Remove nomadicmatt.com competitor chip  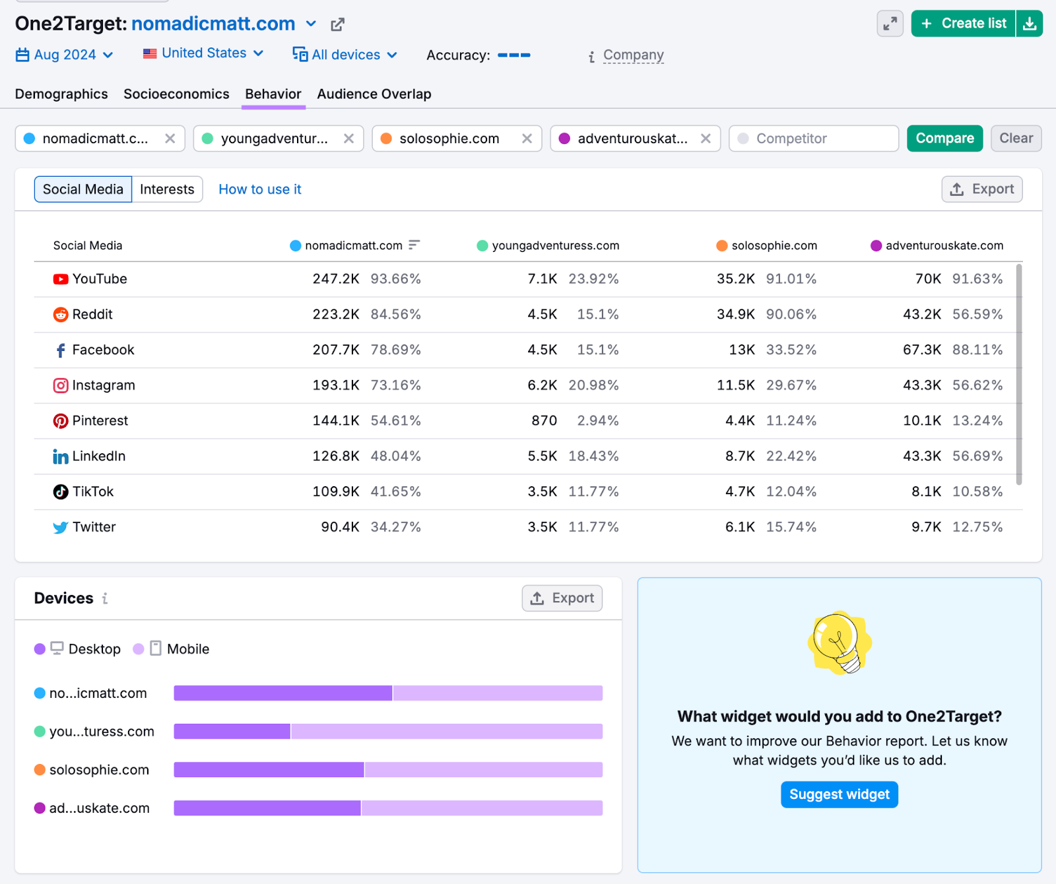[170, 139]
